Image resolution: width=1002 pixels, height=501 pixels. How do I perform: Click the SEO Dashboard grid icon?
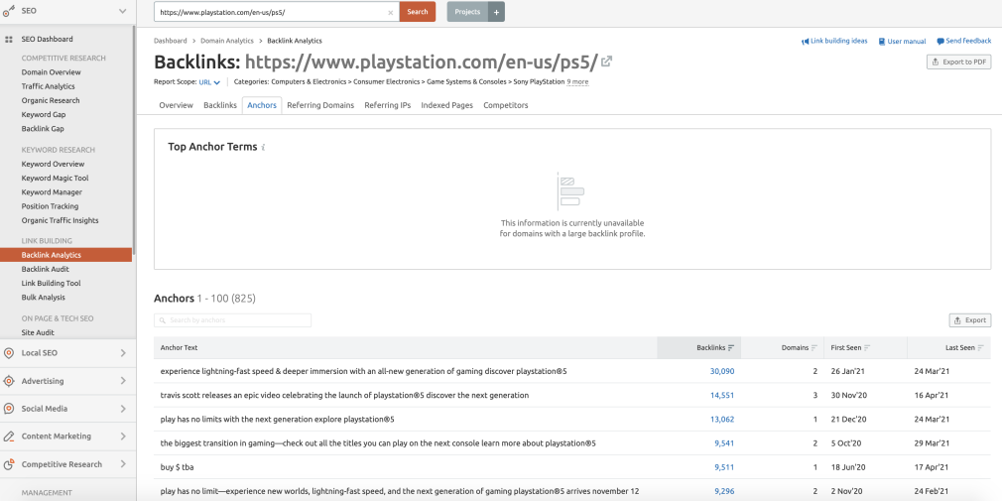click(x=9, y=39)
